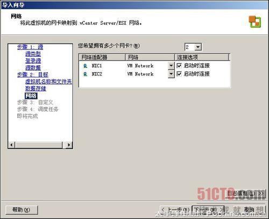Click the 上一步 back button

click(x=175, y=209)
